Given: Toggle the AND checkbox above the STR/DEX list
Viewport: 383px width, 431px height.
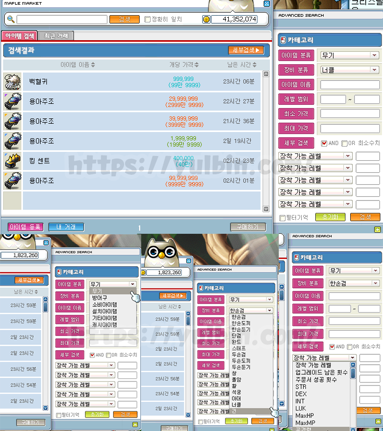Looking at the screenshot, I should point(332,346).
